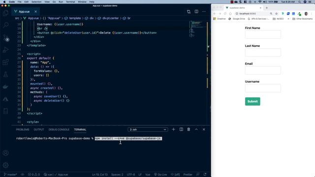
Task: Open a new browser tab with plus
Action: click(x=267, y=8)
